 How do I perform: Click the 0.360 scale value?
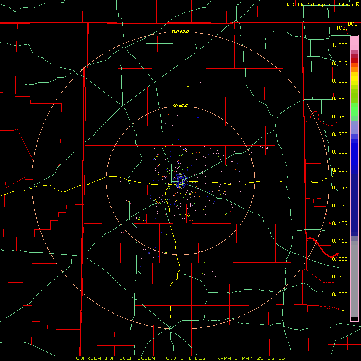[340, 259]
